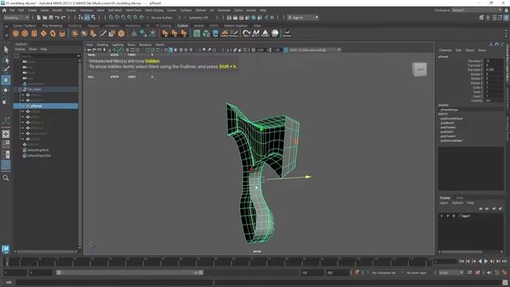Select the arrow Select tool in the toolbox
Viewport: 510px width, 287px height.
(x=6, y=49)
